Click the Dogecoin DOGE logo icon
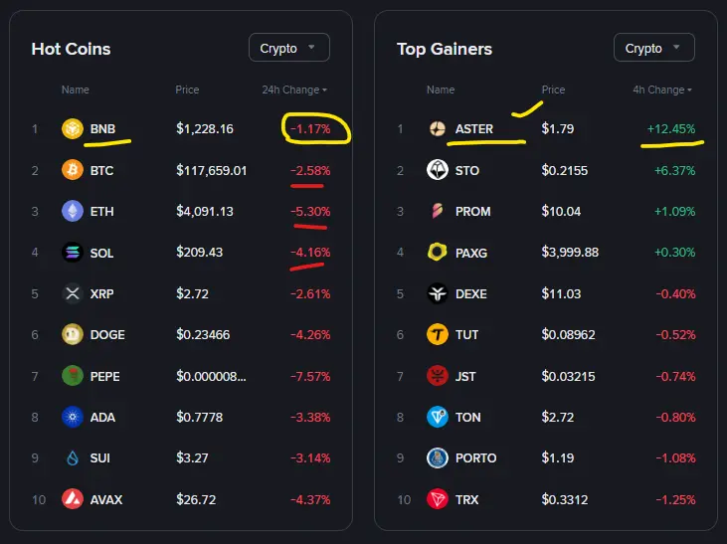This screenshot has width=727, height=544. pos(72,334)
